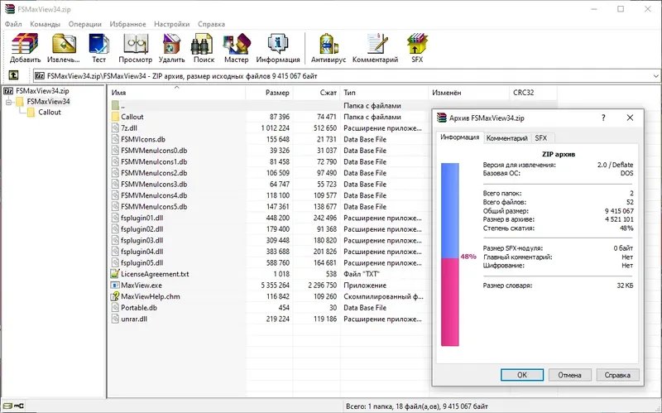Click the size value 5 355 264
The width and height of the screenshot is (662, 413).
tap(276, 285)
